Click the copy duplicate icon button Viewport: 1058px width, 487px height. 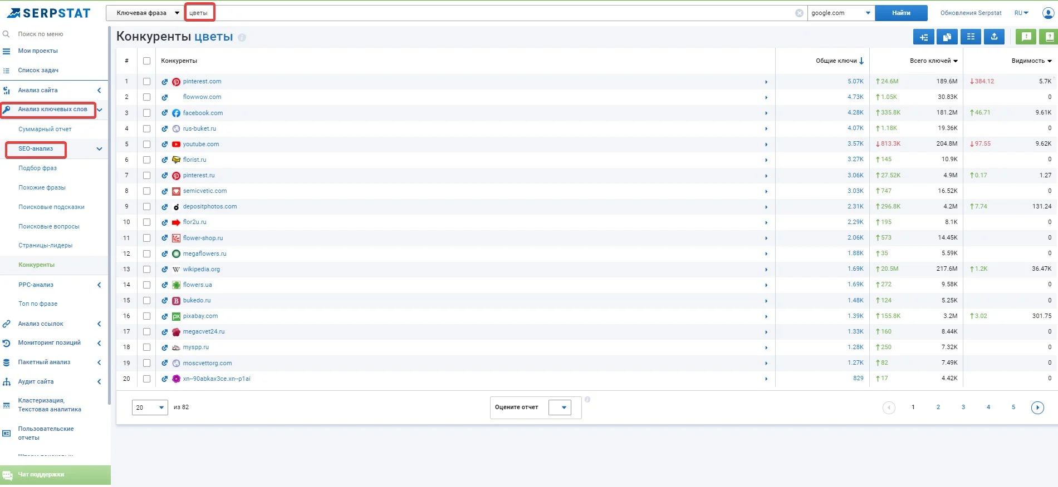pos(947,37)
